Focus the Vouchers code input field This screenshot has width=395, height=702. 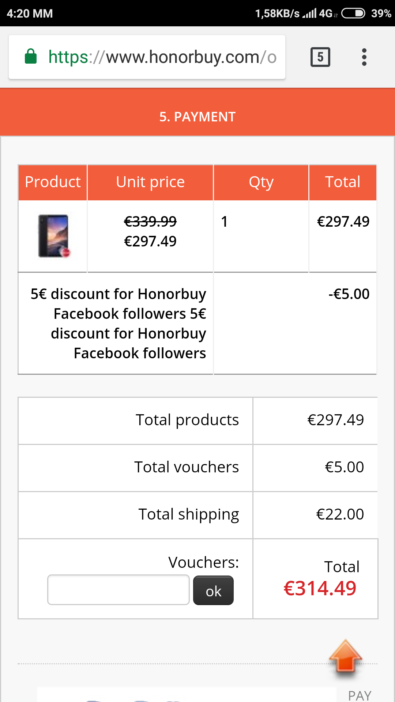118,589
